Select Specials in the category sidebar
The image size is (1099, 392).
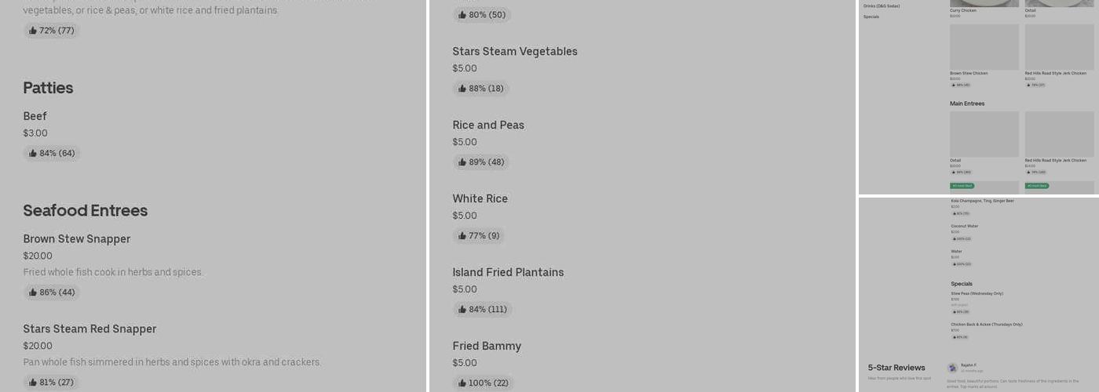(871, 16)
